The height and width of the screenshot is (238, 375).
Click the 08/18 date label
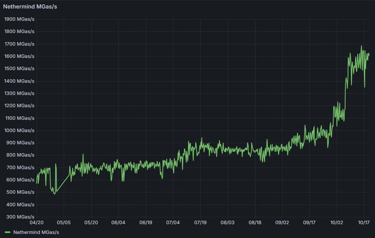255,223
